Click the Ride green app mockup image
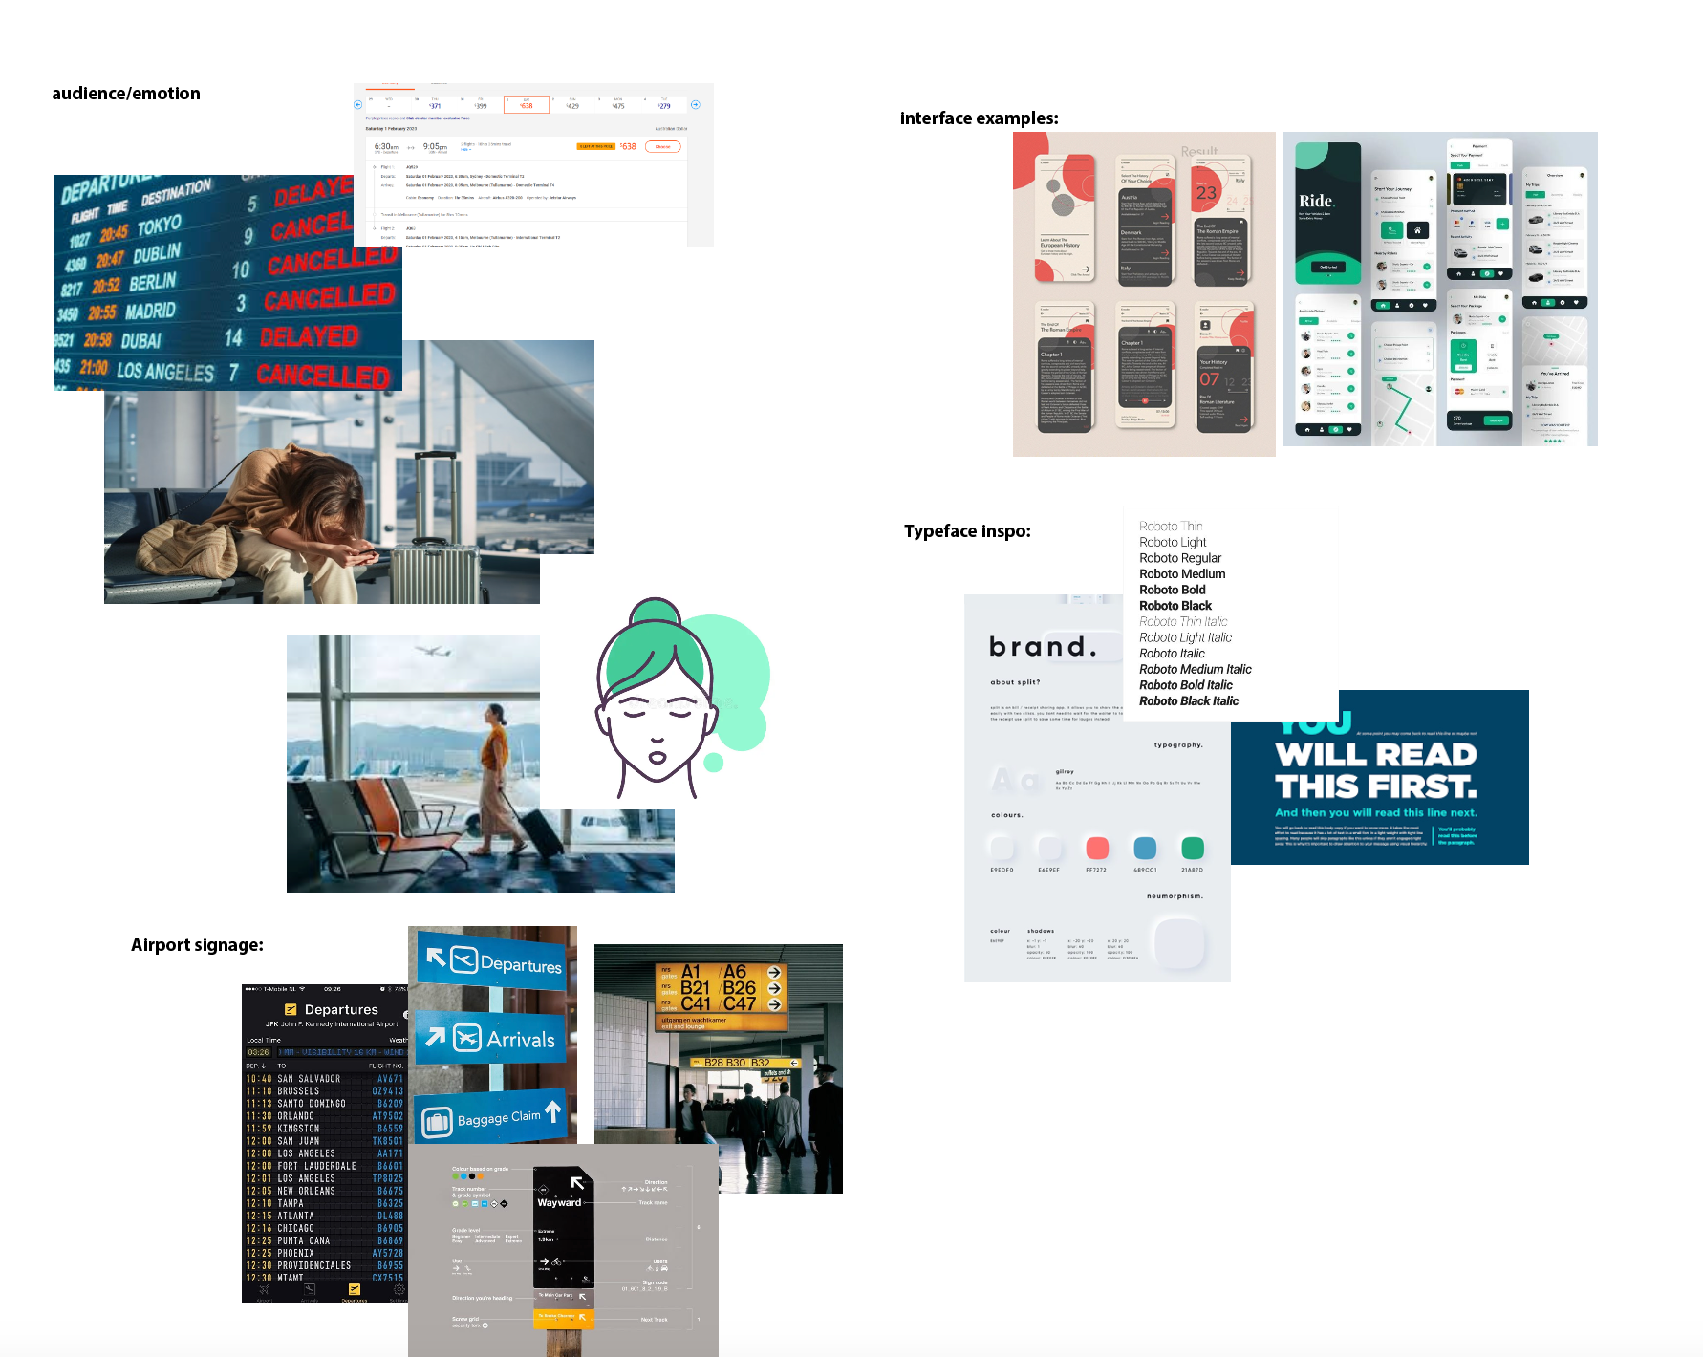Viewport: 1703px width, 1357px height. pos(1440,289)
